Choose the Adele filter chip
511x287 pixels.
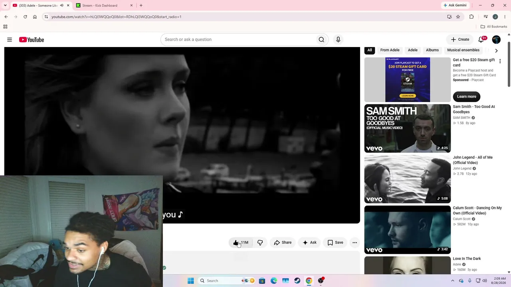tap(413, 50)
